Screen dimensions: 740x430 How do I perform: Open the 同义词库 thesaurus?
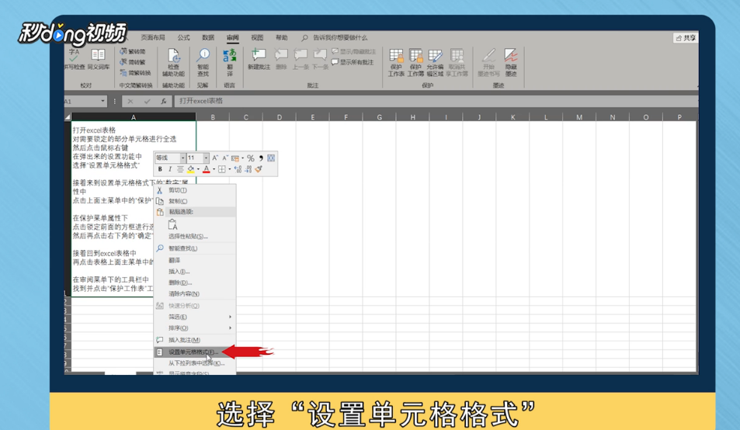(x=98, y=59)
